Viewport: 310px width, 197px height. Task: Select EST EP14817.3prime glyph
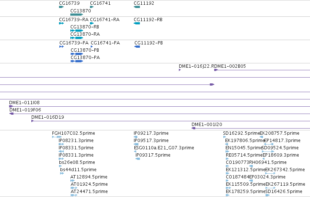pos(269,144)
